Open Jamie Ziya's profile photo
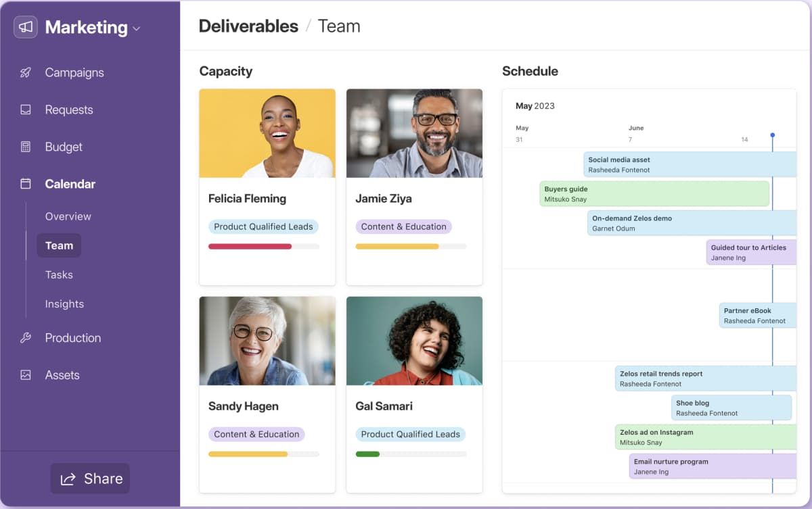Screen dimensions: 812x509 click(414, 133)
